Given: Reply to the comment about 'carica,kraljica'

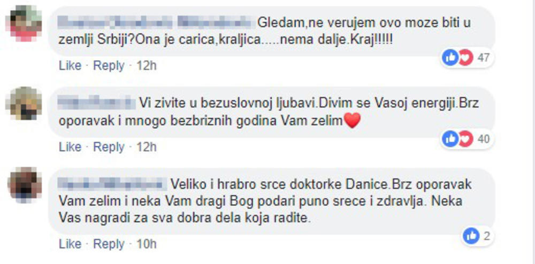Looking at the screenshot, I should coord(109,65).
